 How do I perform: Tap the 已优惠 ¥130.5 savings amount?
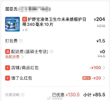coord(66,95)
